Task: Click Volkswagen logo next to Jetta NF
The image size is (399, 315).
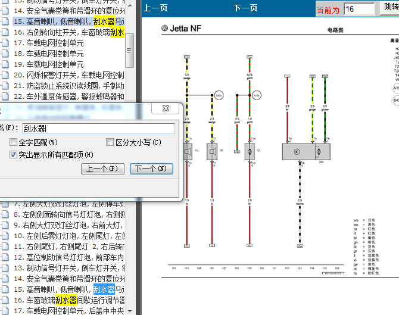Action: tap(164, 28)
